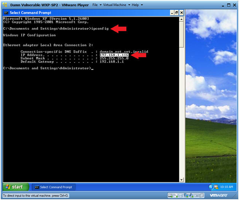Click the sound card icon in VMware status bar
The height and width of the screenshot is (200, 239).
pos(191,195)
